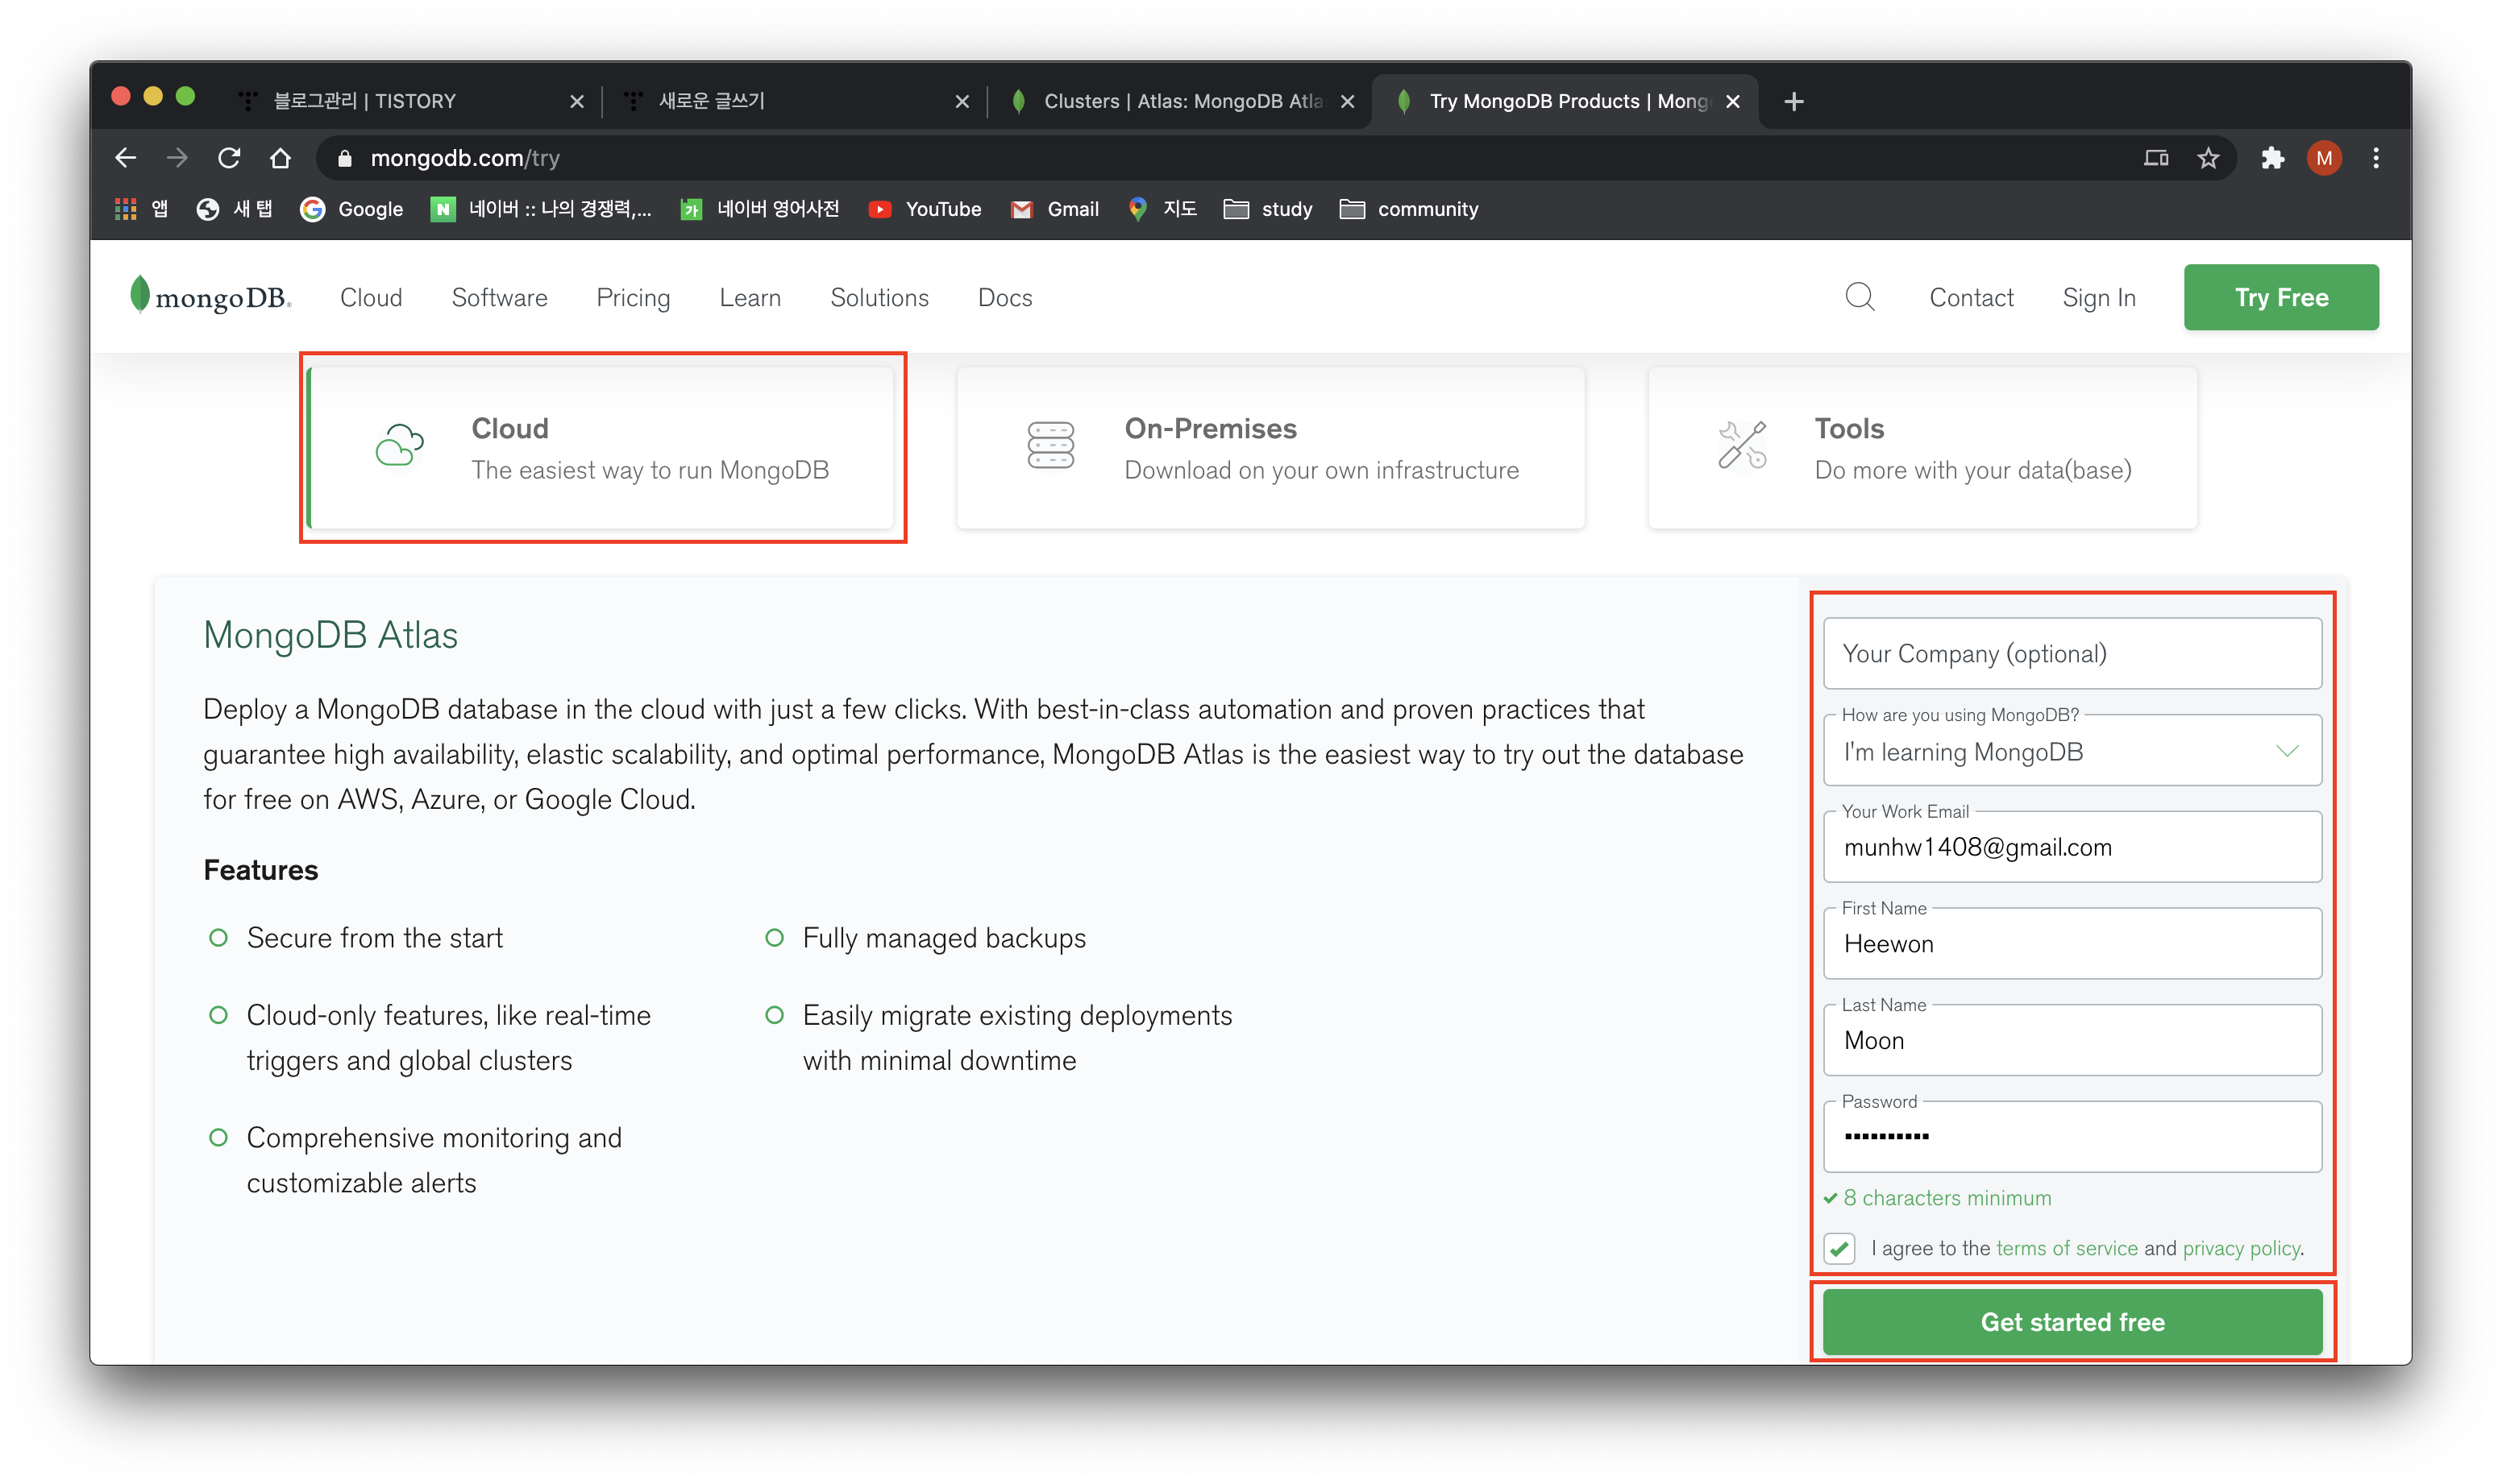Viewport: 2502px width, 1484px height.
Task: Select the Tools product card
Action: (x=1922, y=448)
